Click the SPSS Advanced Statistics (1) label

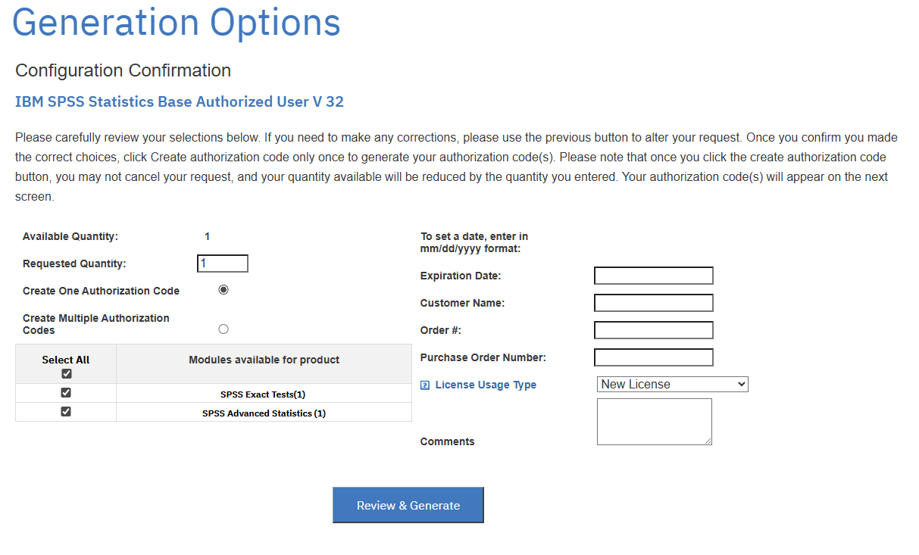point(264,413)
